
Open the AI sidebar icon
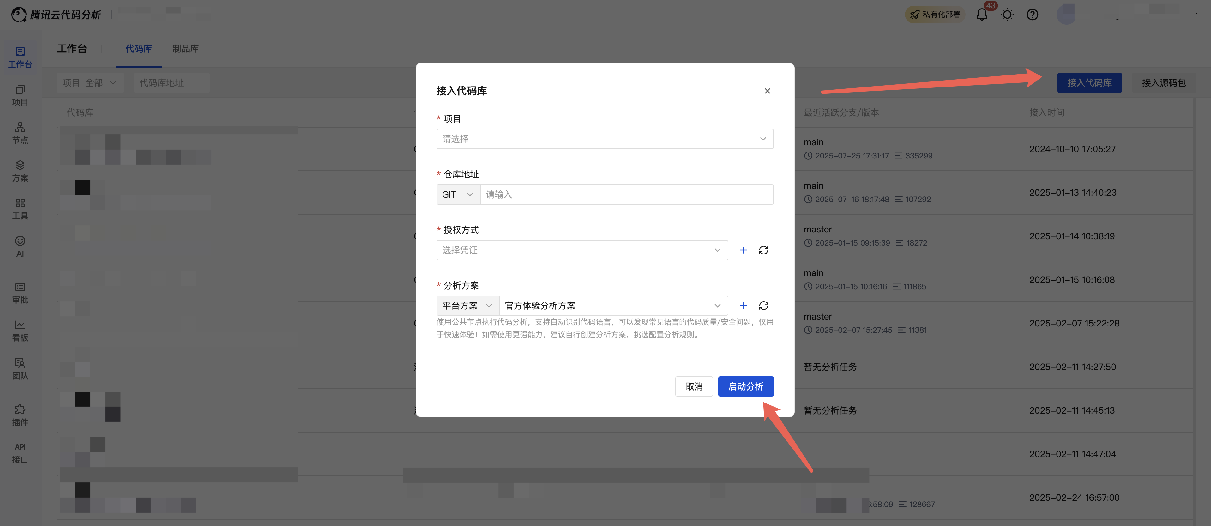pos(20,246)
